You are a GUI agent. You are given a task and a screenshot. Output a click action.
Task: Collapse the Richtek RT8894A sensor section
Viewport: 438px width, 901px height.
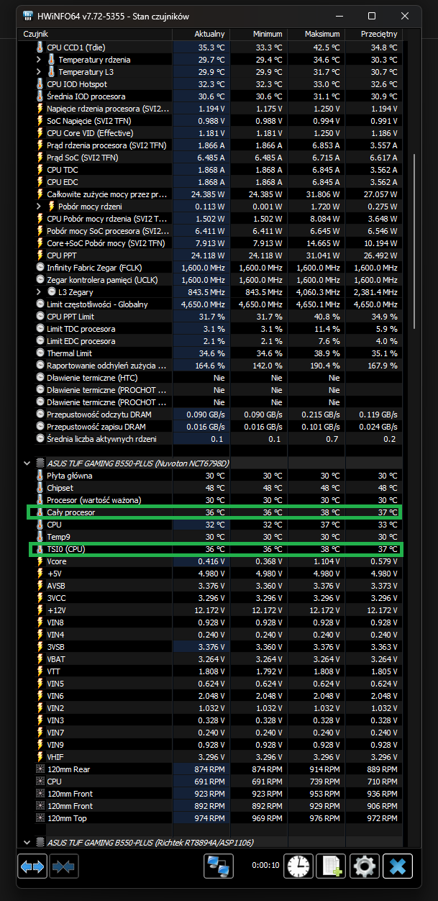[27, 842]
